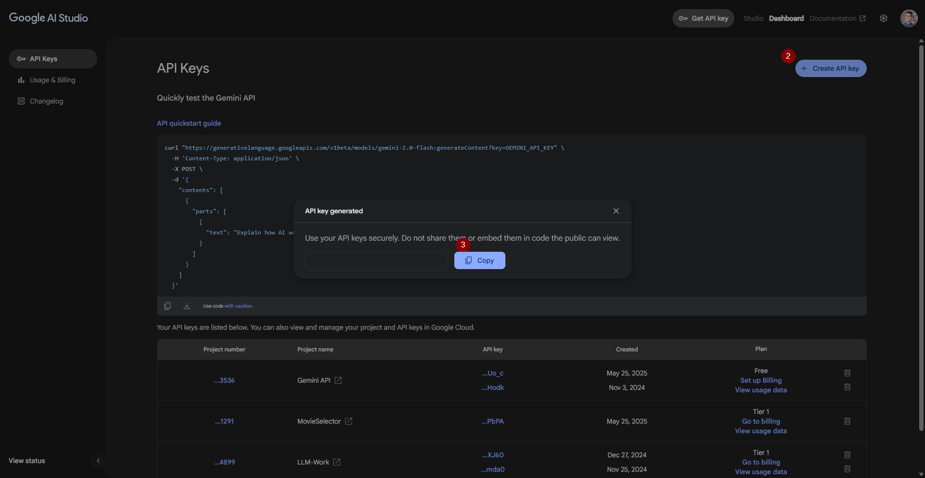Open the API quickstart guide link

(189, 123)
